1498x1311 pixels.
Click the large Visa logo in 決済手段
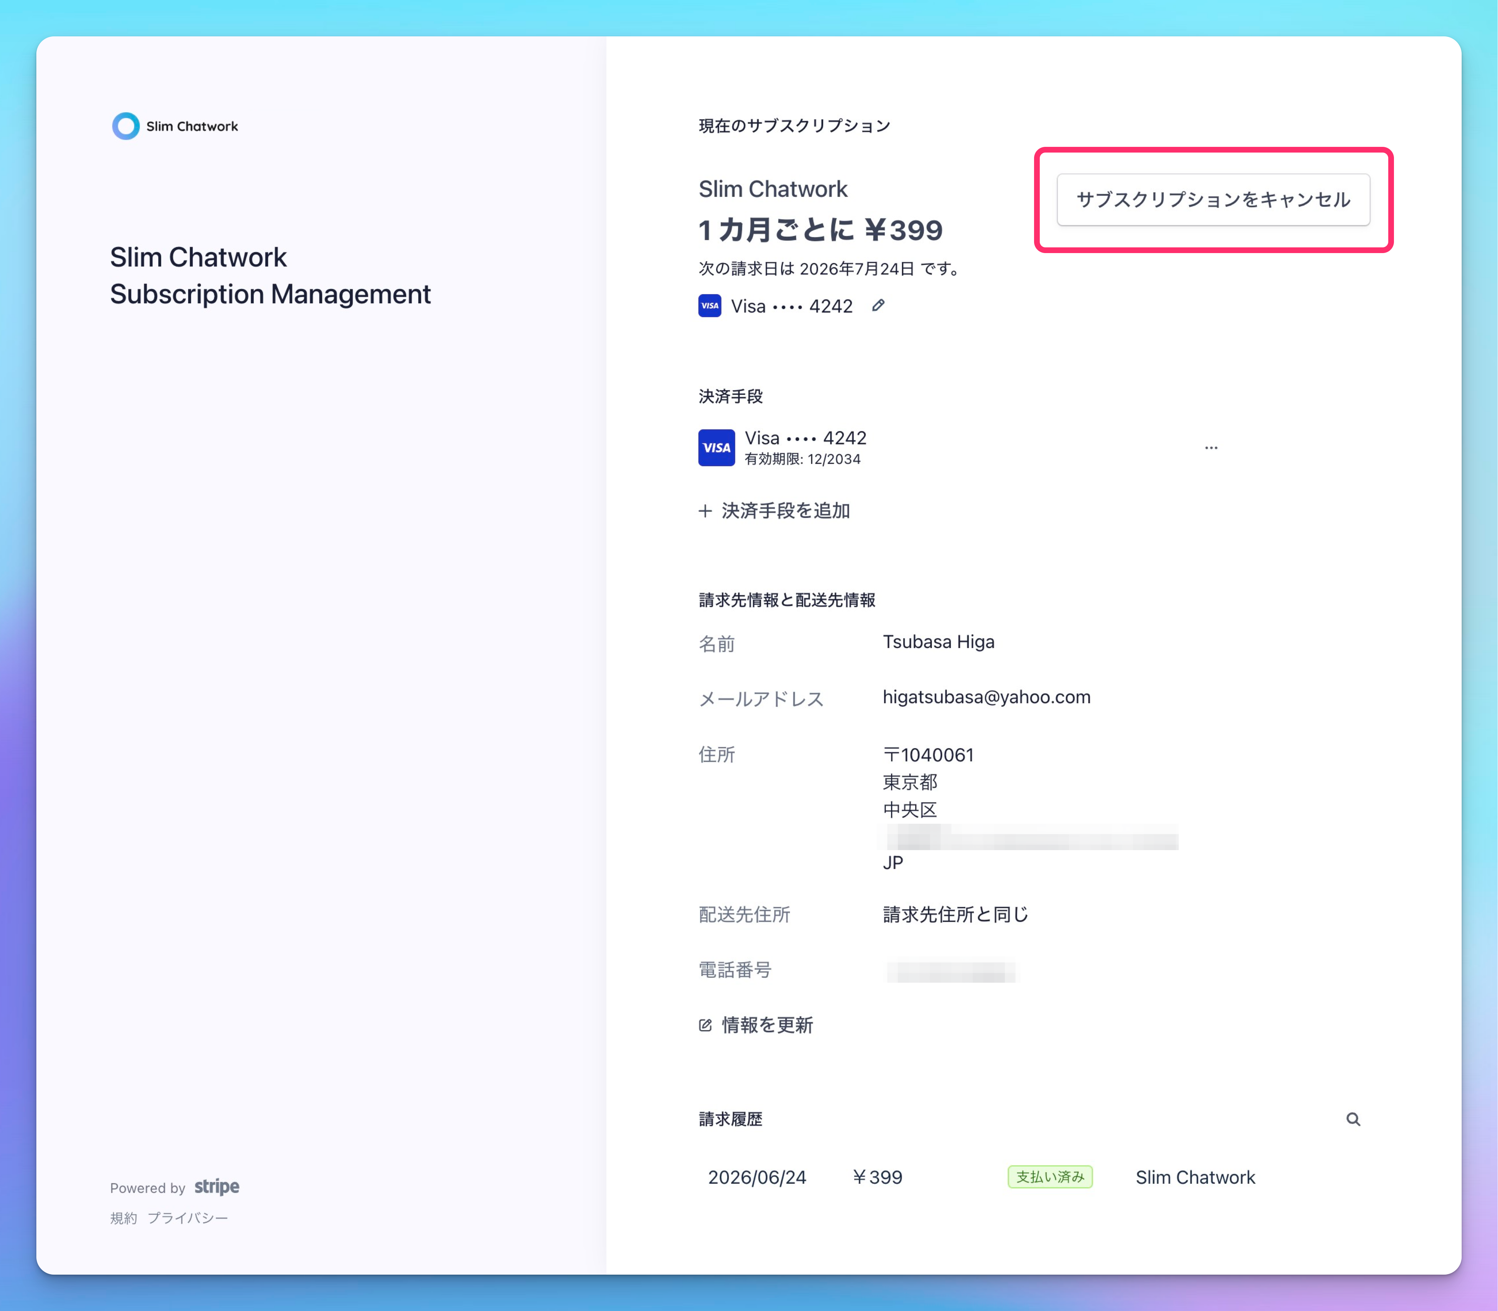point(716,448)
